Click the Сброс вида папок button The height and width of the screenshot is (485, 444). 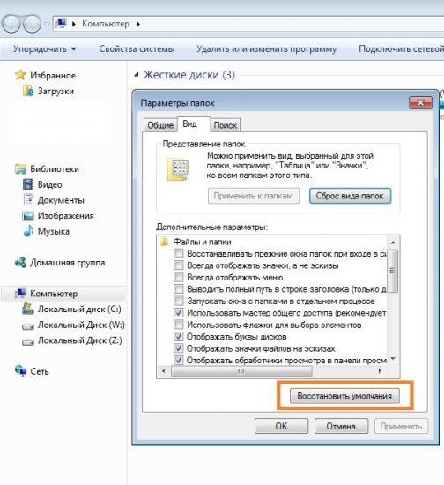pyautogui.click(x=350, y=196)
